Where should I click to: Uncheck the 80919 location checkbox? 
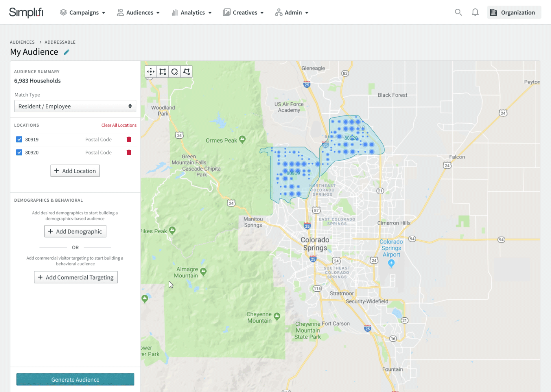(x=19, y=139)
